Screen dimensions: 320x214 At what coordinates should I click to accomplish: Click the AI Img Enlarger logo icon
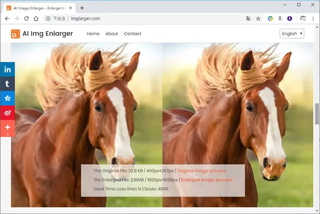15,34
